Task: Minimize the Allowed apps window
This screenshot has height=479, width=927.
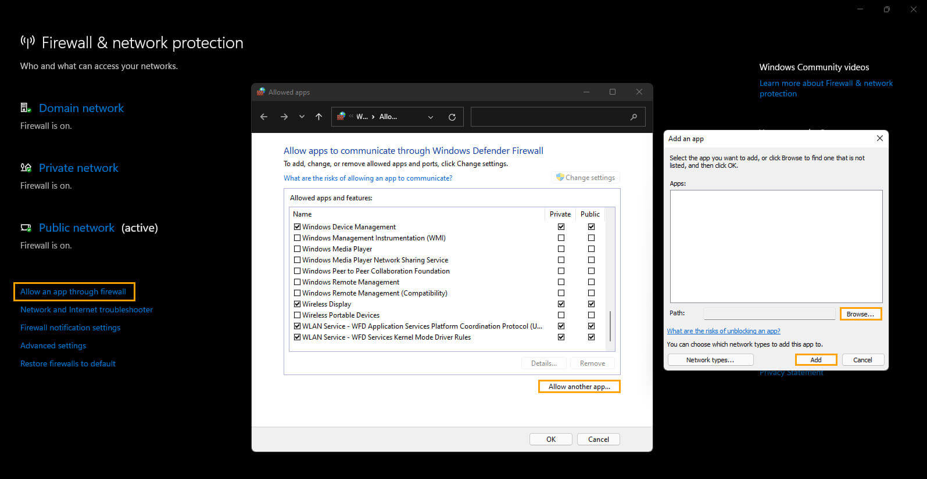Action: [x=586, y=92]
